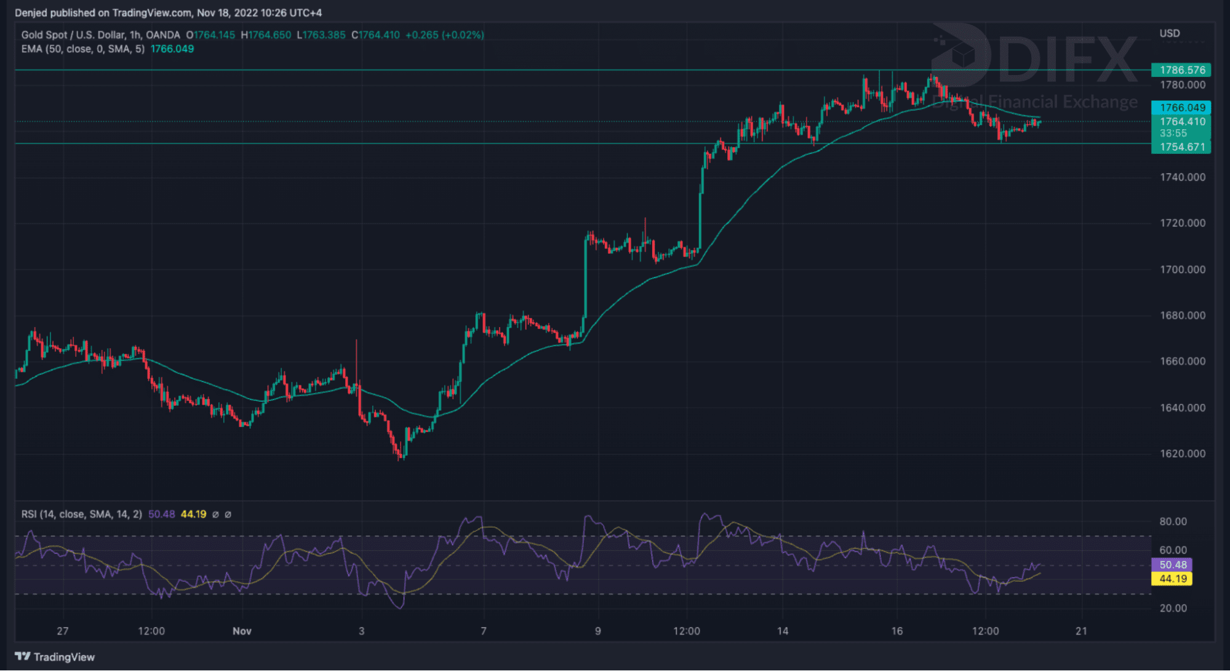
Task: Click the blue 1766.049 EMA price tag
Action: [x=1181, y=108]
